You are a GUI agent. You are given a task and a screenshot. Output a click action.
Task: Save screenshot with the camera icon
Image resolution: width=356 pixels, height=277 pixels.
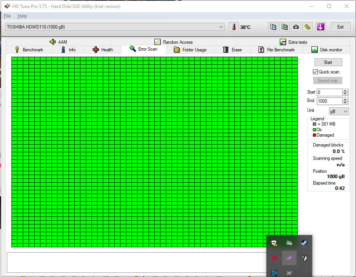296,27
